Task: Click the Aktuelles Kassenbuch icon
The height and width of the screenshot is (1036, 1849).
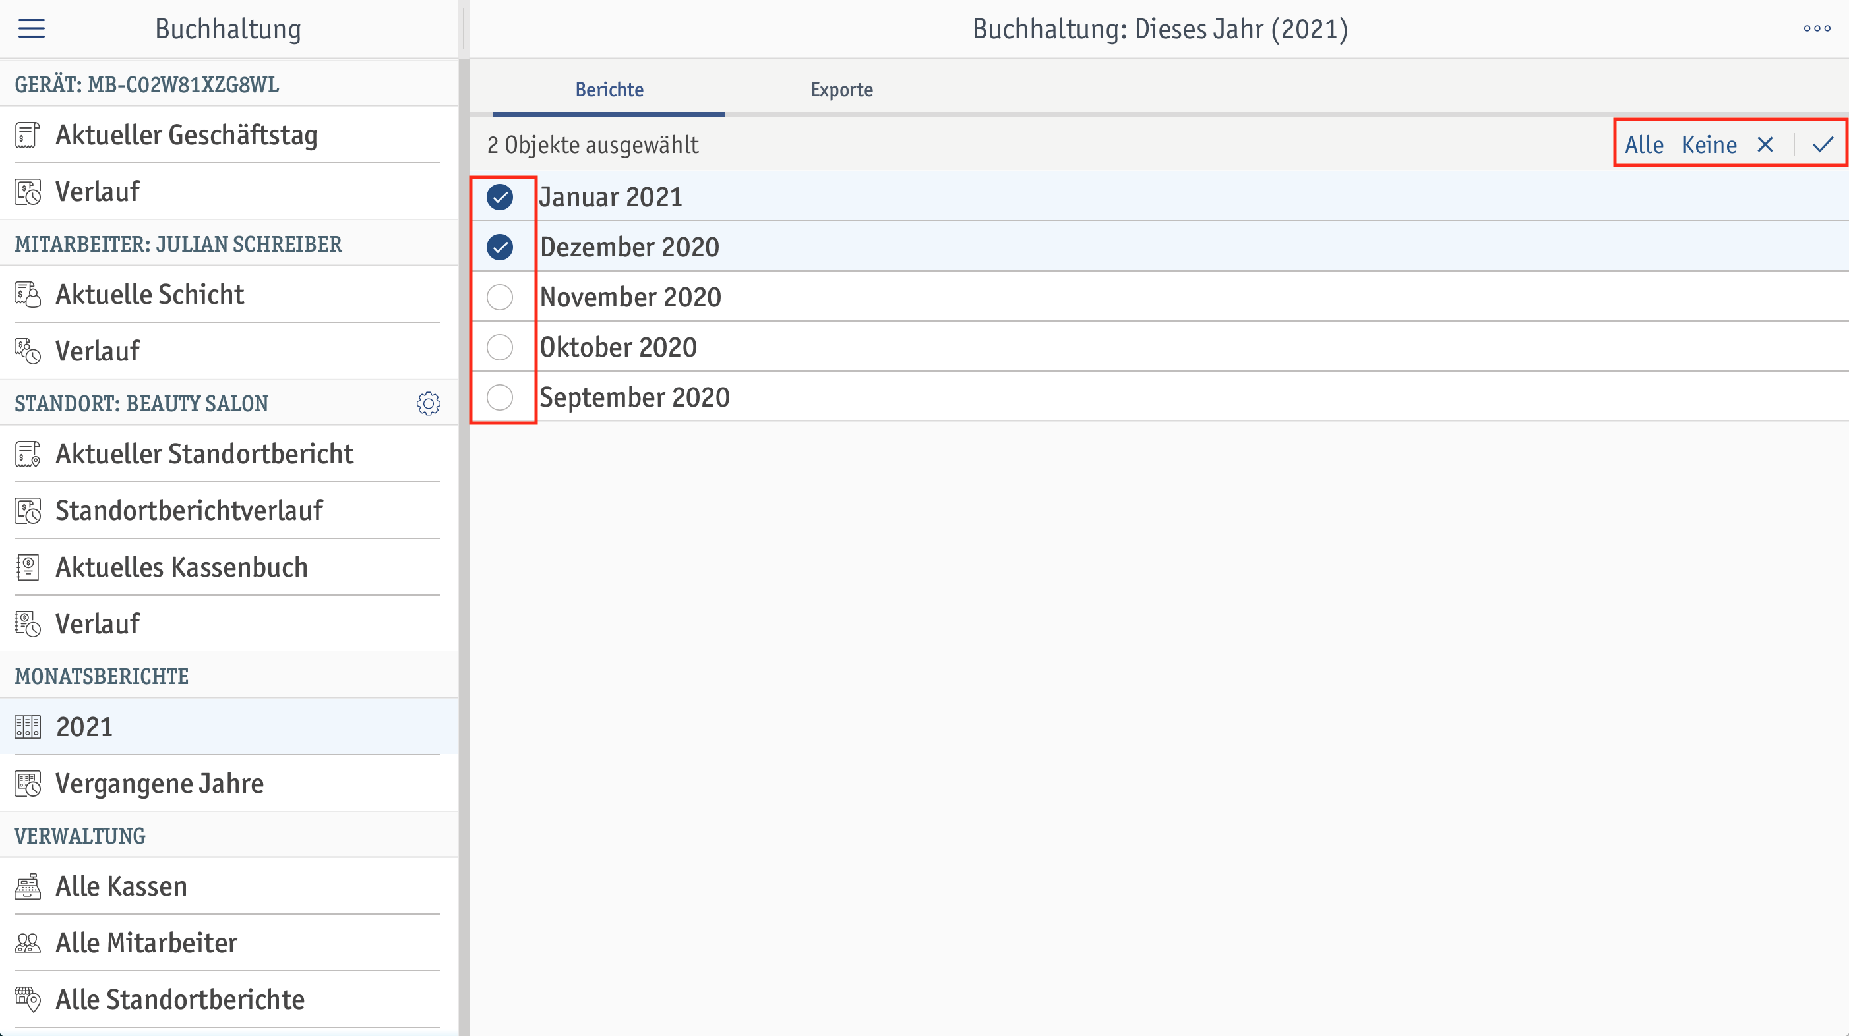Action: tap(27, 567)
